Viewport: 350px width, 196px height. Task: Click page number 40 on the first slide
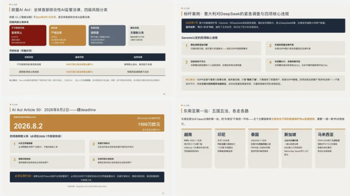[x=164, y=94]
